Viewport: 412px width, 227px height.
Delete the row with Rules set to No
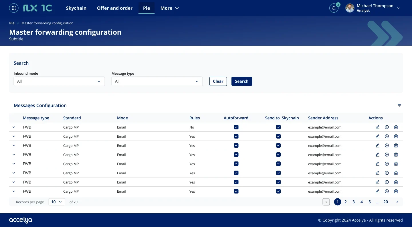(396, 127)
